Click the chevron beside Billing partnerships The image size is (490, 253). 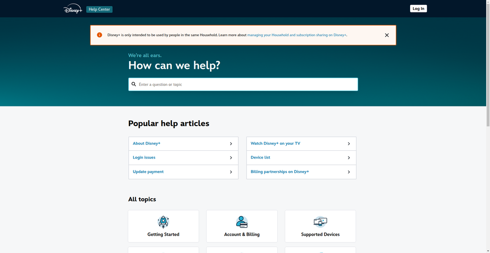[x=349, y=172]
